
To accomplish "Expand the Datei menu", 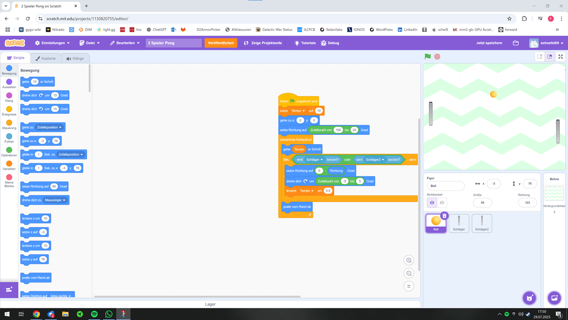I will coord(90,43).
